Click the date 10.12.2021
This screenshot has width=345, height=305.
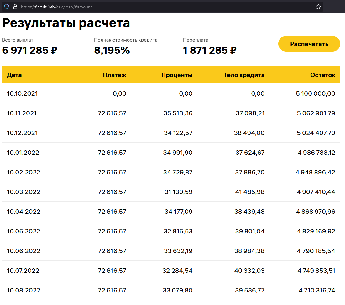click(x=22, y=133)
